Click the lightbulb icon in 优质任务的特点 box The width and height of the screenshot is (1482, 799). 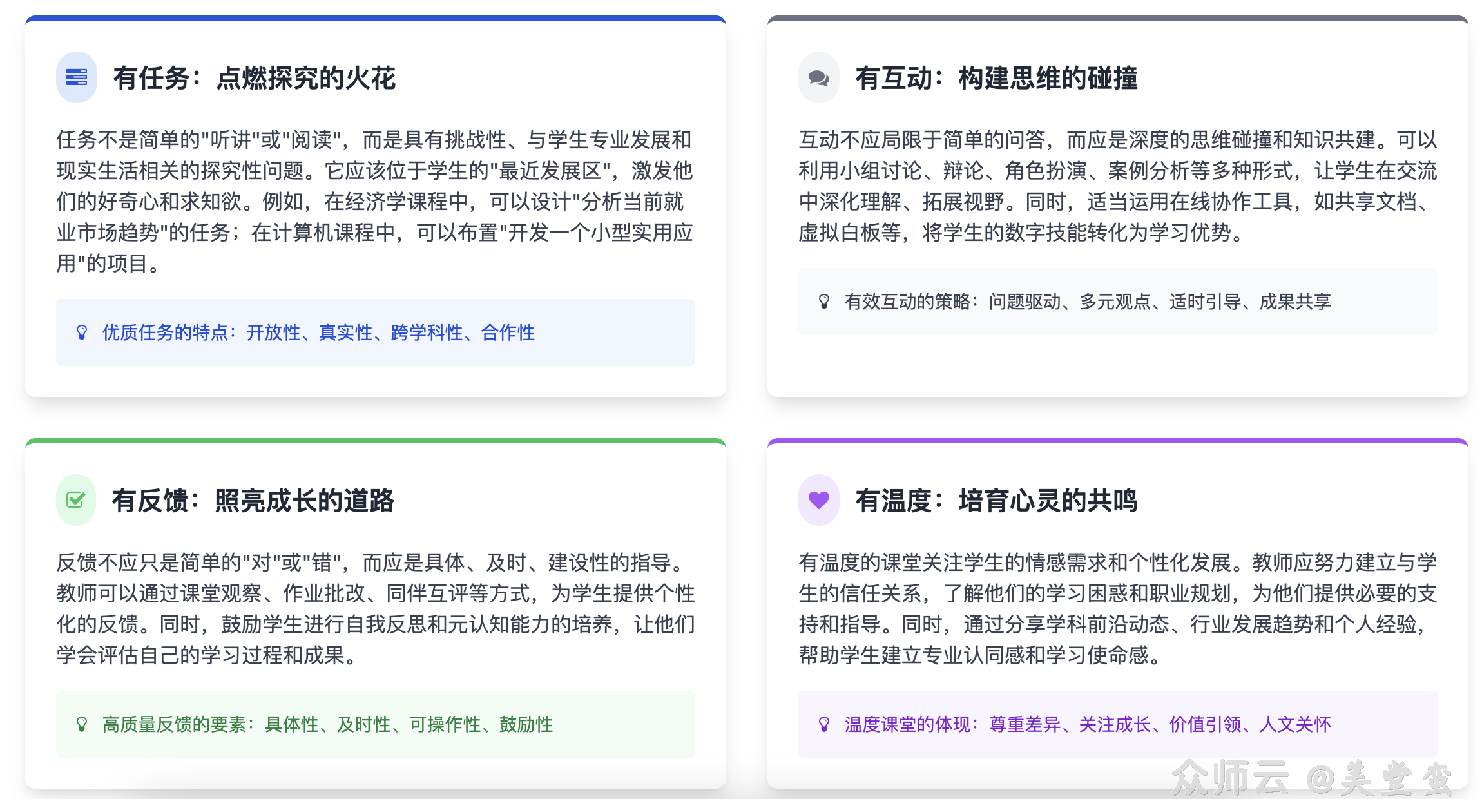point(81,333)
